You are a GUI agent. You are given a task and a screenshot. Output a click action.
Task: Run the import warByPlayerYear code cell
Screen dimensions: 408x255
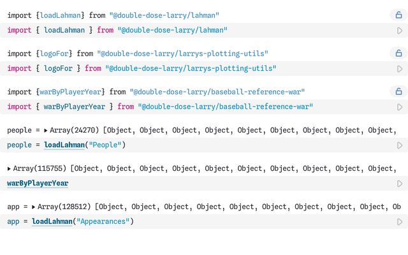click(x=399, y=107)
